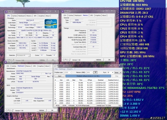This screenshot has height=120, width=167.
Task: Switch to CPU tab in the Memory CPU-Z window
Action: coord(65,16)
